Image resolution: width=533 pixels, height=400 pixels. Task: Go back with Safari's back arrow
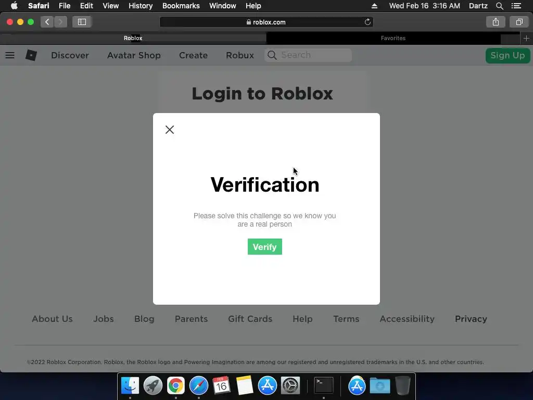click(x=47, y=22)
